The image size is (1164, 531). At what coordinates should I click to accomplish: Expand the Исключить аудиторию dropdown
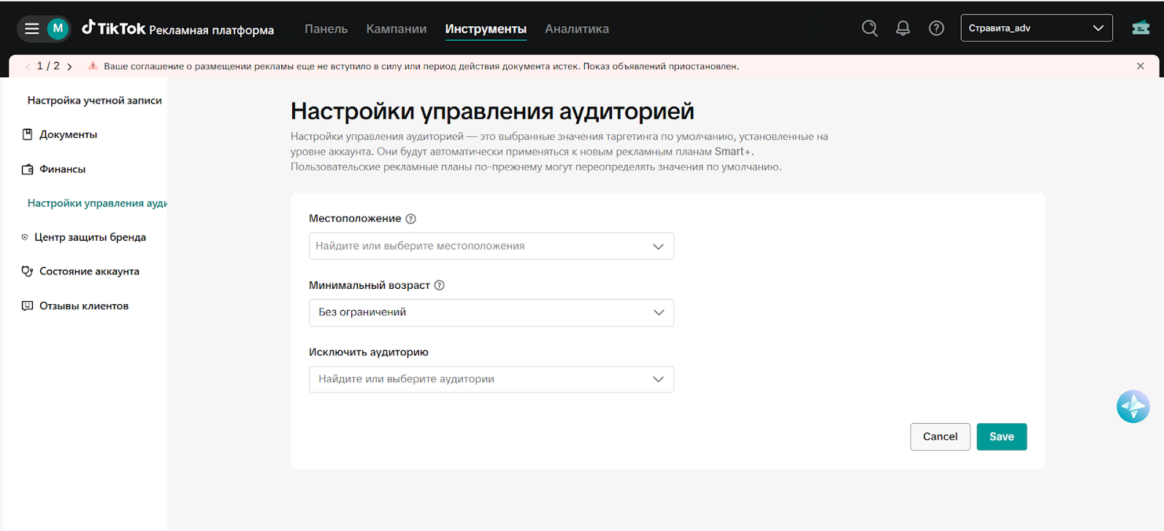click(491, 379)
